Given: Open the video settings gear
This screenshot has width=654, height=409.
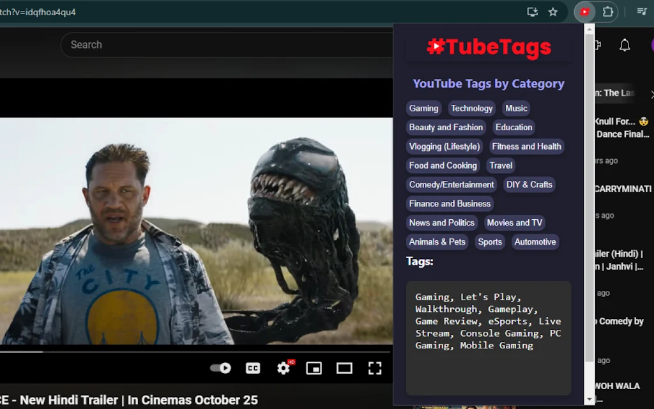Looking at the screenshot, I should tap(284, 367).
